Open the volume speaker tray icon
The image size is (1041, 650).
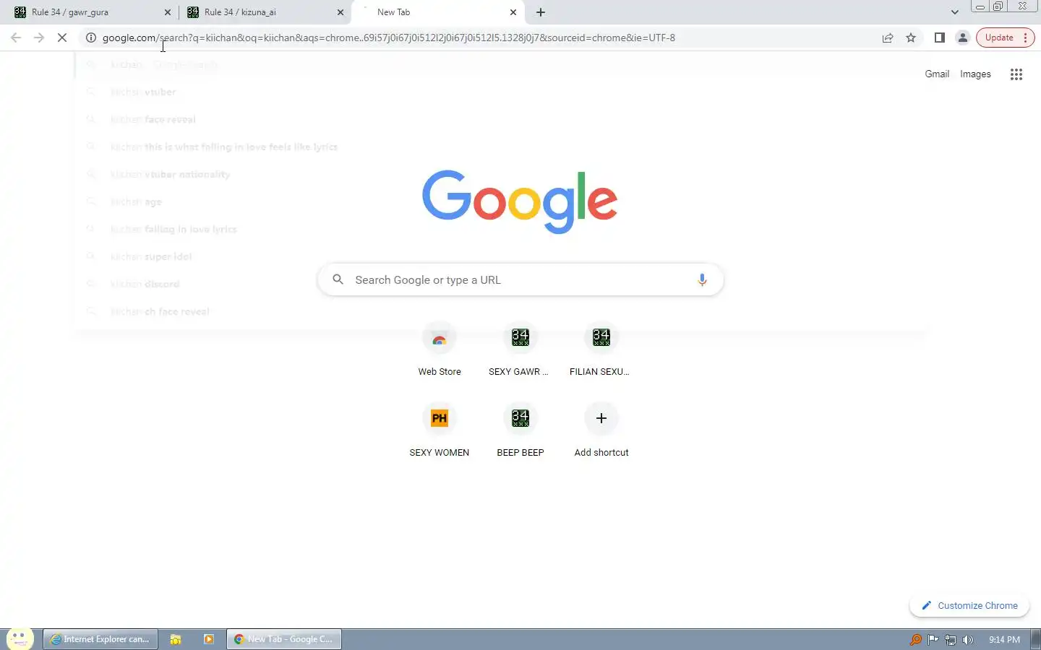(x=968, y=639)
